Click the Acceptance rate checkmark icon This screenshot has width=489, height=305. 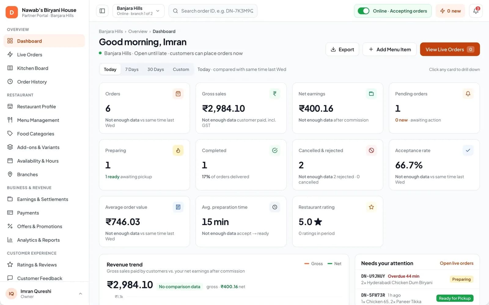click(468, 150)
